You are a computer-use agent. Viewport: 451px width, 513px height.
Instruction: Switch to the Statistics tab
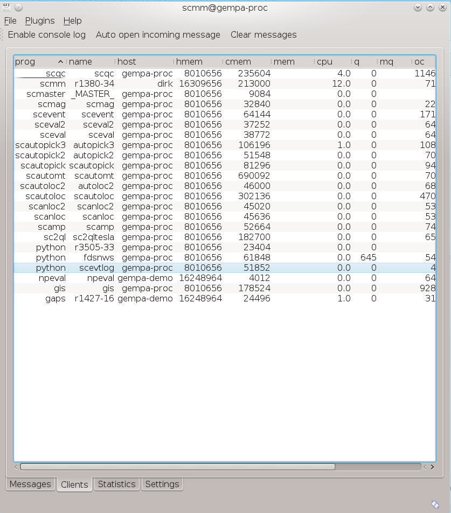116,484
